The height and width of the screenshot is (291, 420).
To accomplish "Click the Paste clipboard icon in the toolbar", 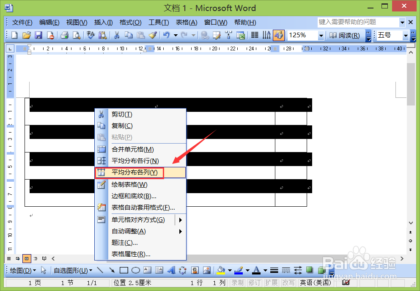I will (x=140, y=36).
